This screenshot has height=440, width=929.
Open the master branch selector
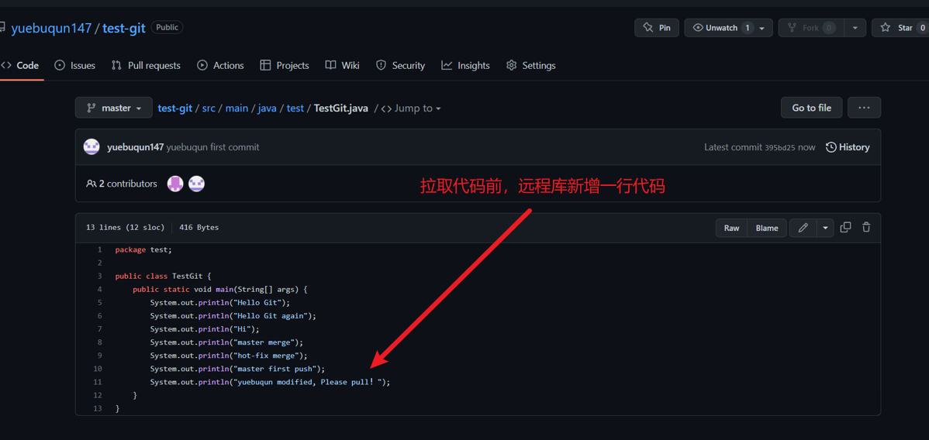click(x=114, y=108)
